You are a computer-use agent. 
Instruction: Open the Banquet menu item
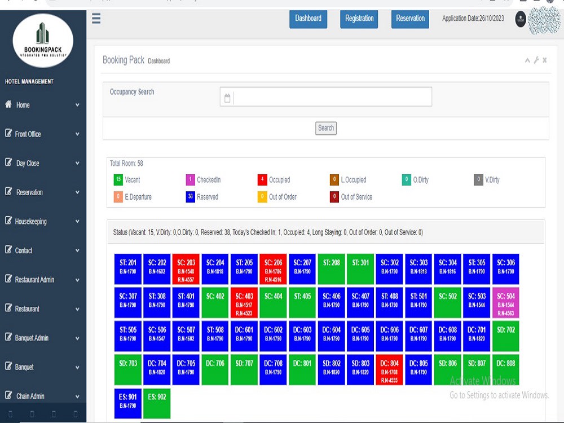[x=43, y=367]
